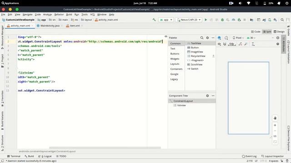Open the TODO tool window

coord(61,156)
